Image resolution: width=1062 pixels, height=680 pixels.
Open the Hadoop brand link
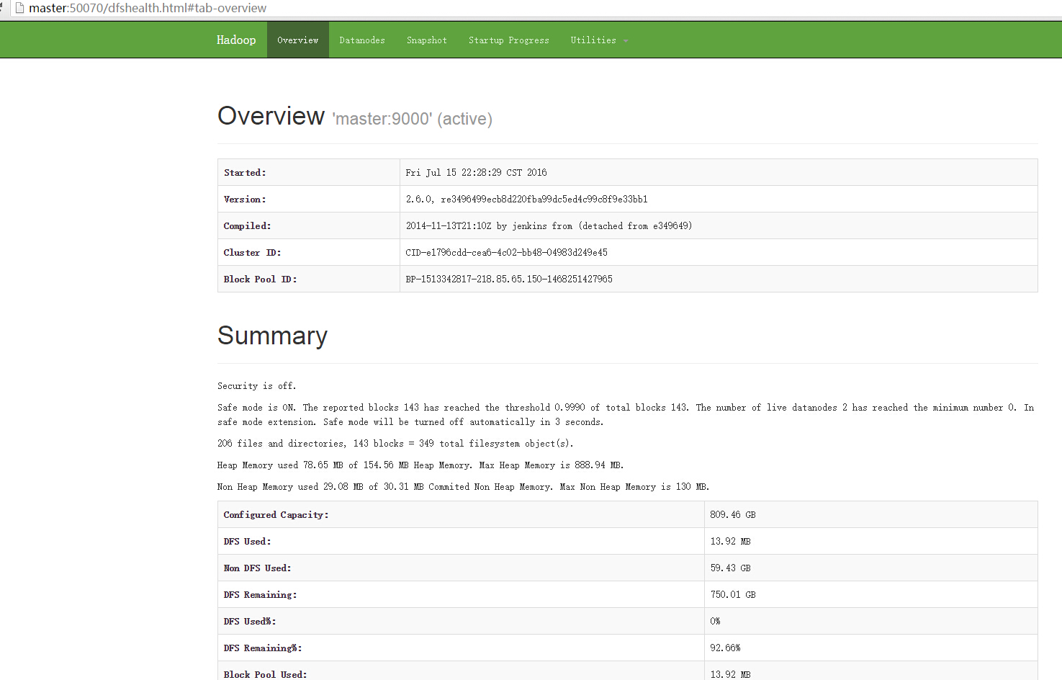click(x=236, y=40)
